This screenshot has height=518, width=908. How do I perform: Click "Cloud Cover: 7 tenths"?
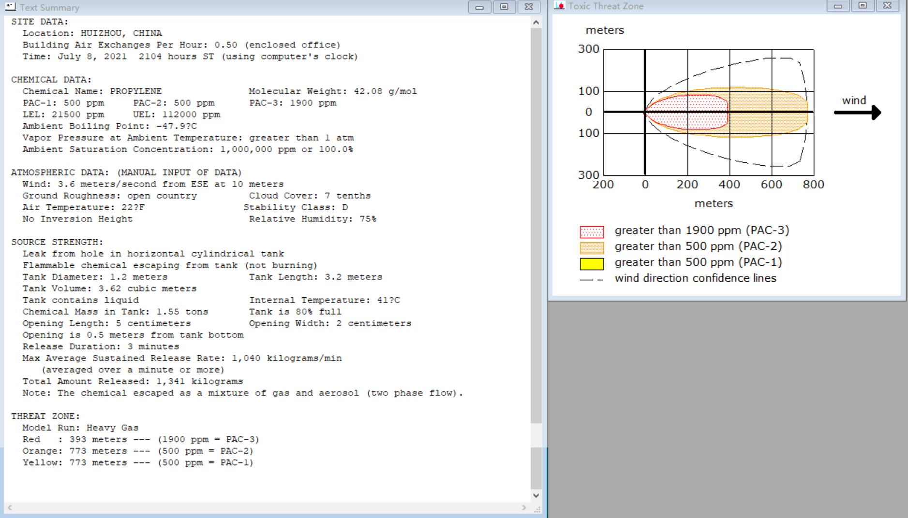point(310,196)
